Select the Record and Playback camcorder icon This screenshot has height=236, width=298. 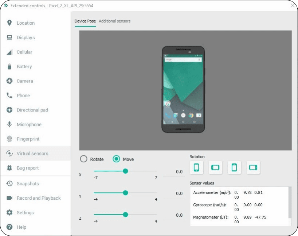(9, 198)
